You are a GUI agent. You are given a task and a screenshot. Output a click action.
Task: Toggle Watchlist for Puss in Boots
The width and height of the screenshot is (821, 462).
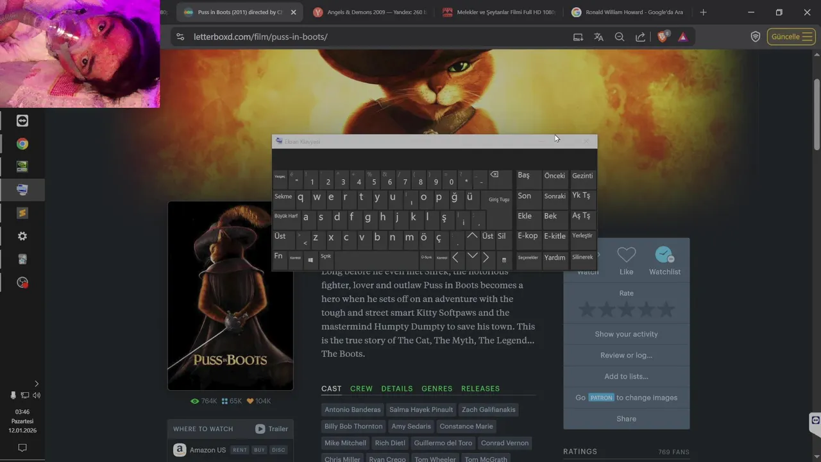click(664, 261)
